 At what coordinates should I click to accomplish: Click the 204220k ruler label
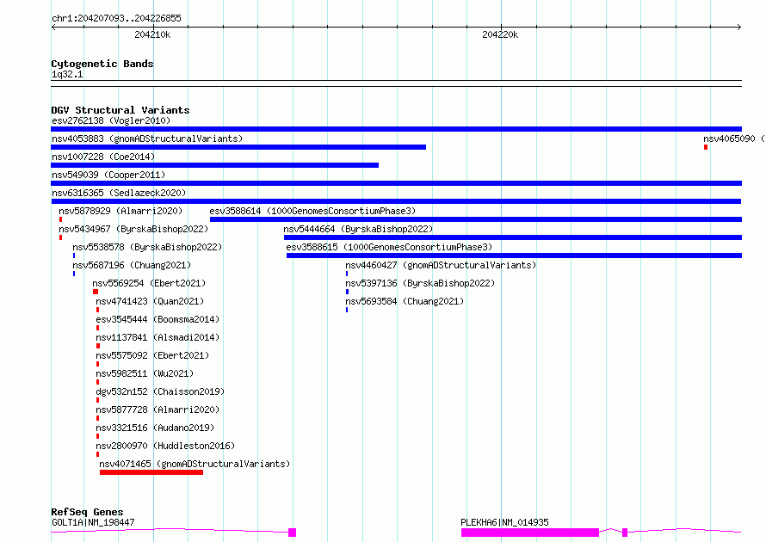point(500,35)
